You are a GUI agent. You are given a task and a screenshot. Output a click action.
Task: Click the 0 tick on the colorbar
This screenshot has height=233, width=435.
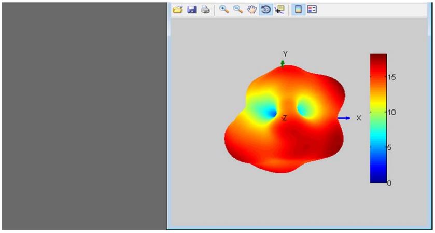(389, 183)
